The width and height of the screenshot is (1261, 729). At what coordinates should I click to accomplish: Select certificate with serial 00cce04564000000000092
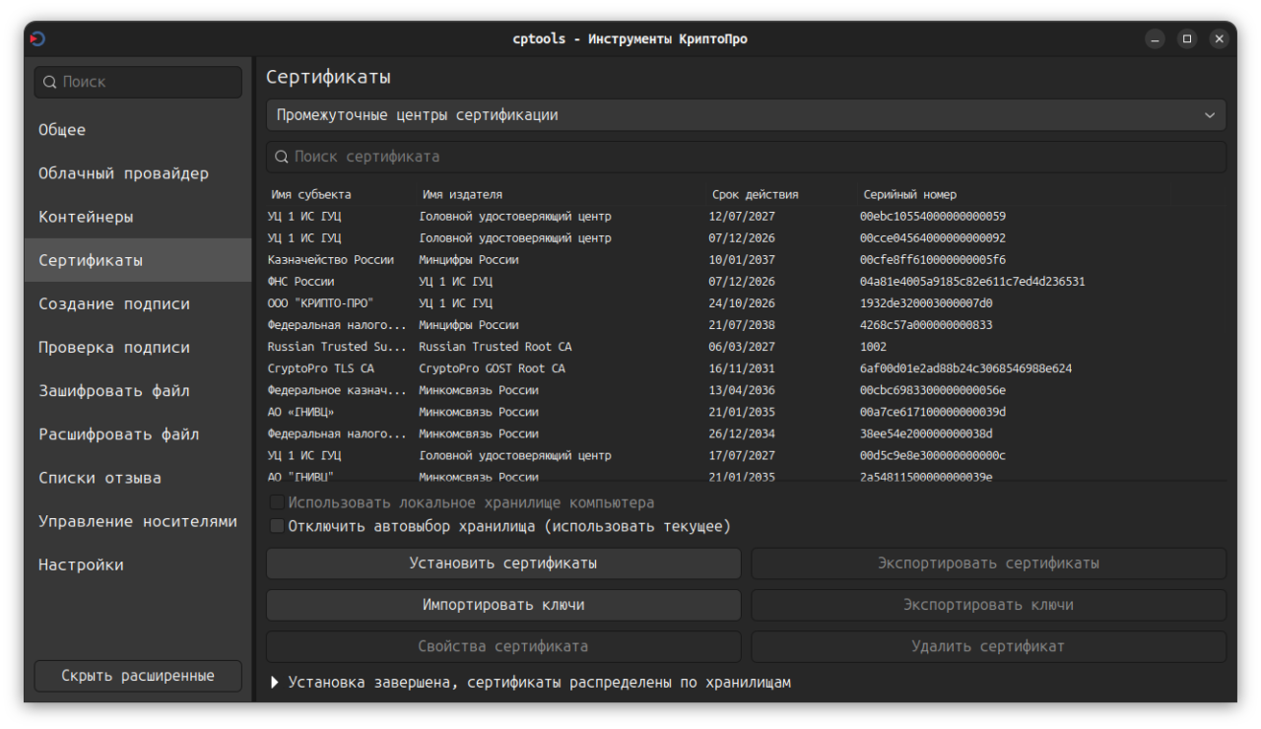746,238
